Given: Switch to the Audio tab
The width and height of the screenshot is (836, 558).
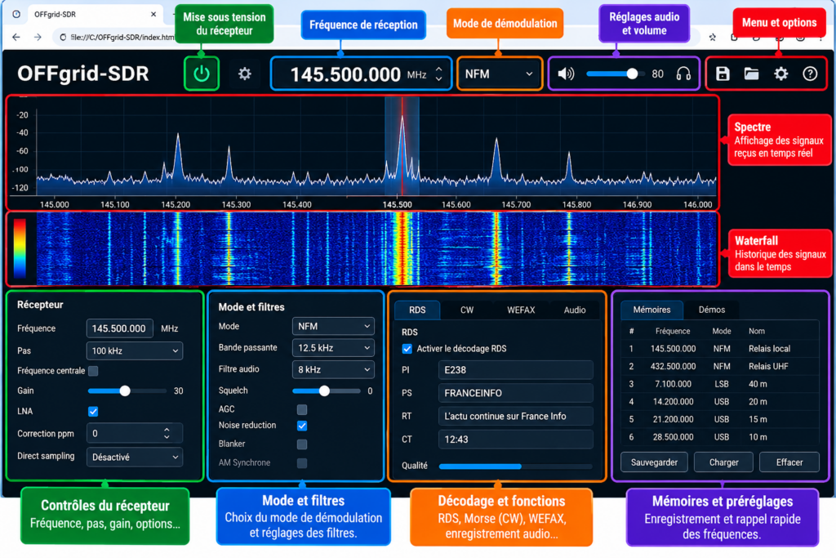Looking at the screenshot, I should pos(575,310).
